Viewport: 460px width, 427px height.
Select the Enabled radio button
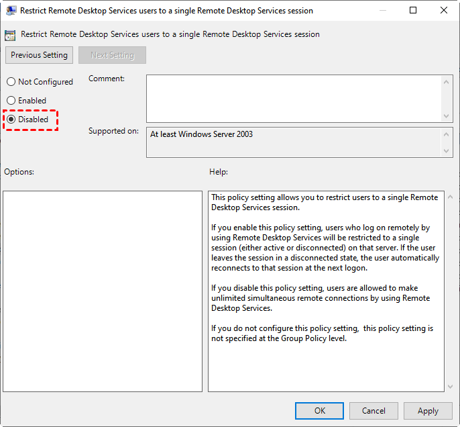click(x=11, y=101)
